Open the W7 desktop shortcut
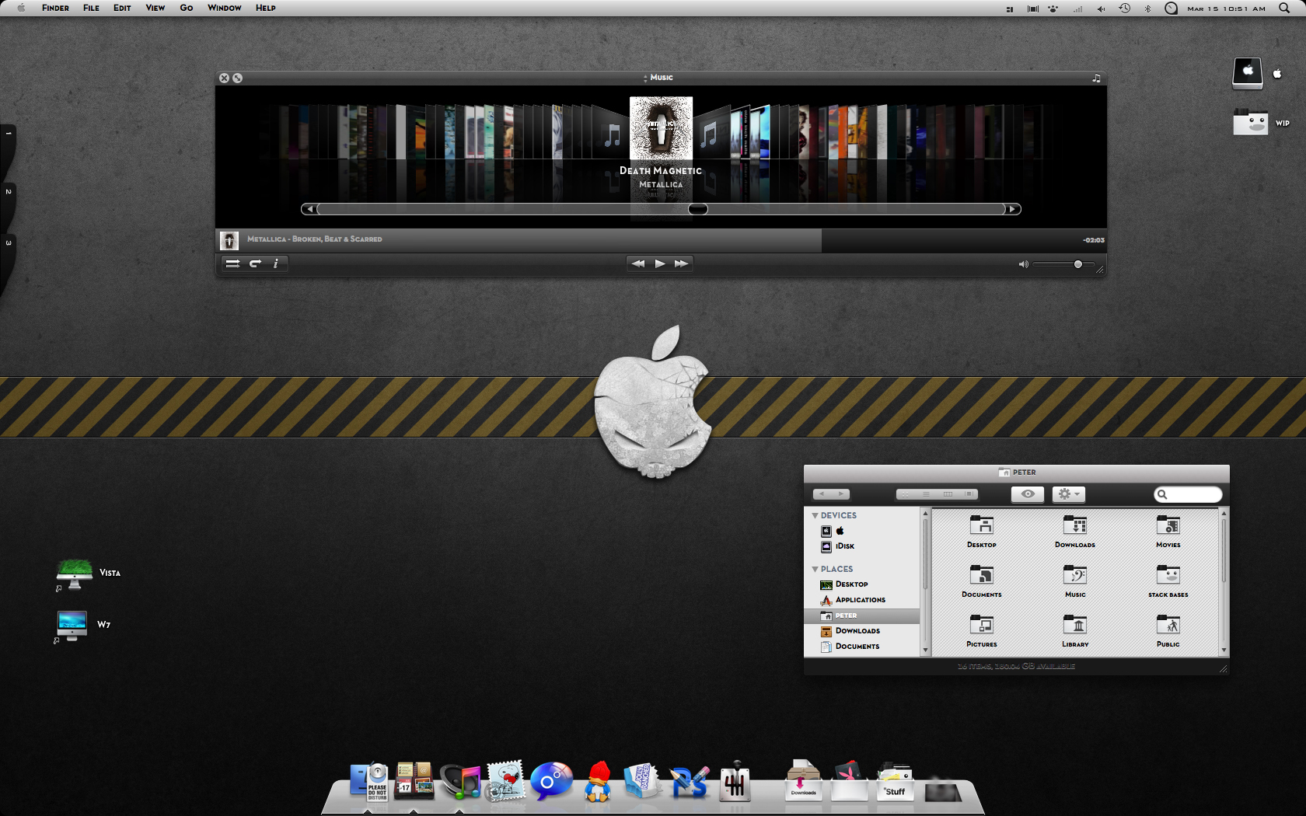The height and width of the screenshot is (816, 1306). coord(72,625)
